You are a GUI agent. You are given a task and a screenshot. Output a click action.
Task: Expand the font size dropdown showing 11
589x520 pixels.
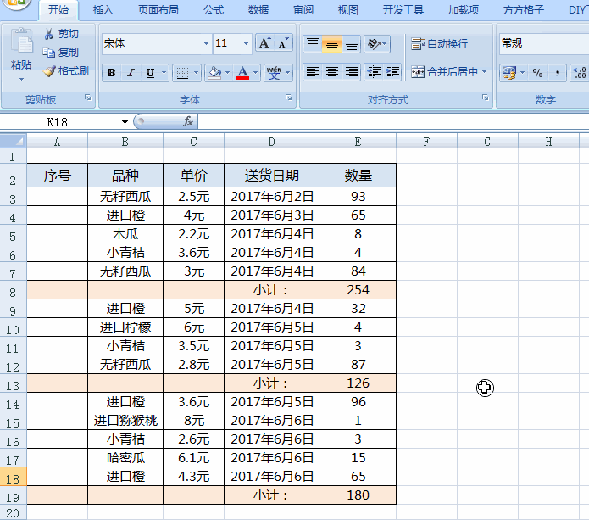247,43
